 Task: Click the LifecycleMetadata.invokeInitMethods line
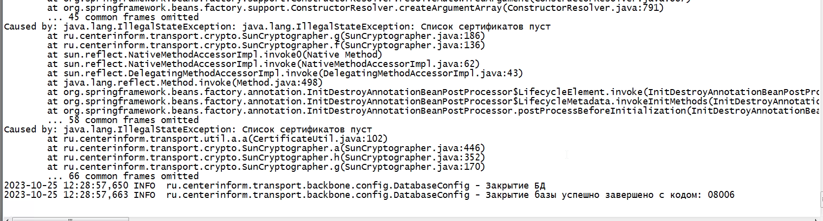[433, 101]
